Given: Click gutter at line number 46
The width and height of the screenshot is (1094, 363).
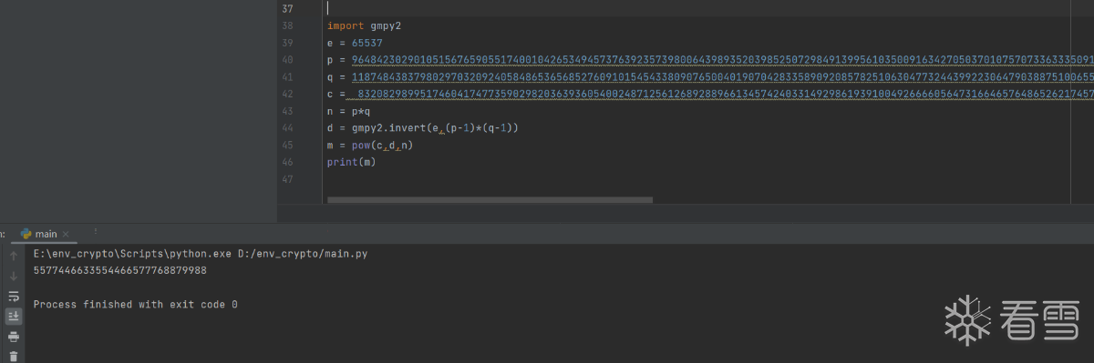Looking at the screenshot, I should coord(288,163).
